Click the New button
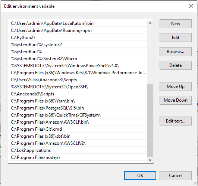 point(176,24)
